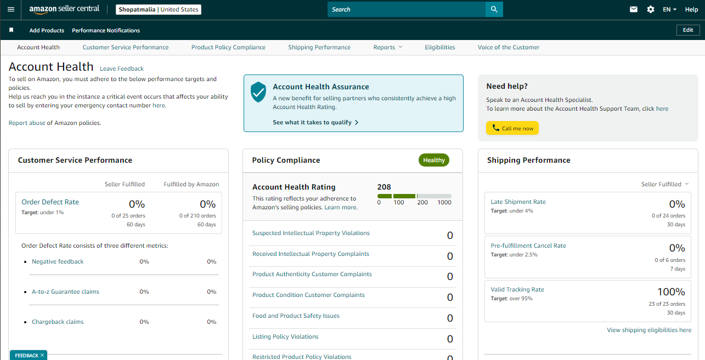705x360 pixels.
Task: Open Listing Policy Violations link
Action: pyautogui.click(x=285, y=336)
